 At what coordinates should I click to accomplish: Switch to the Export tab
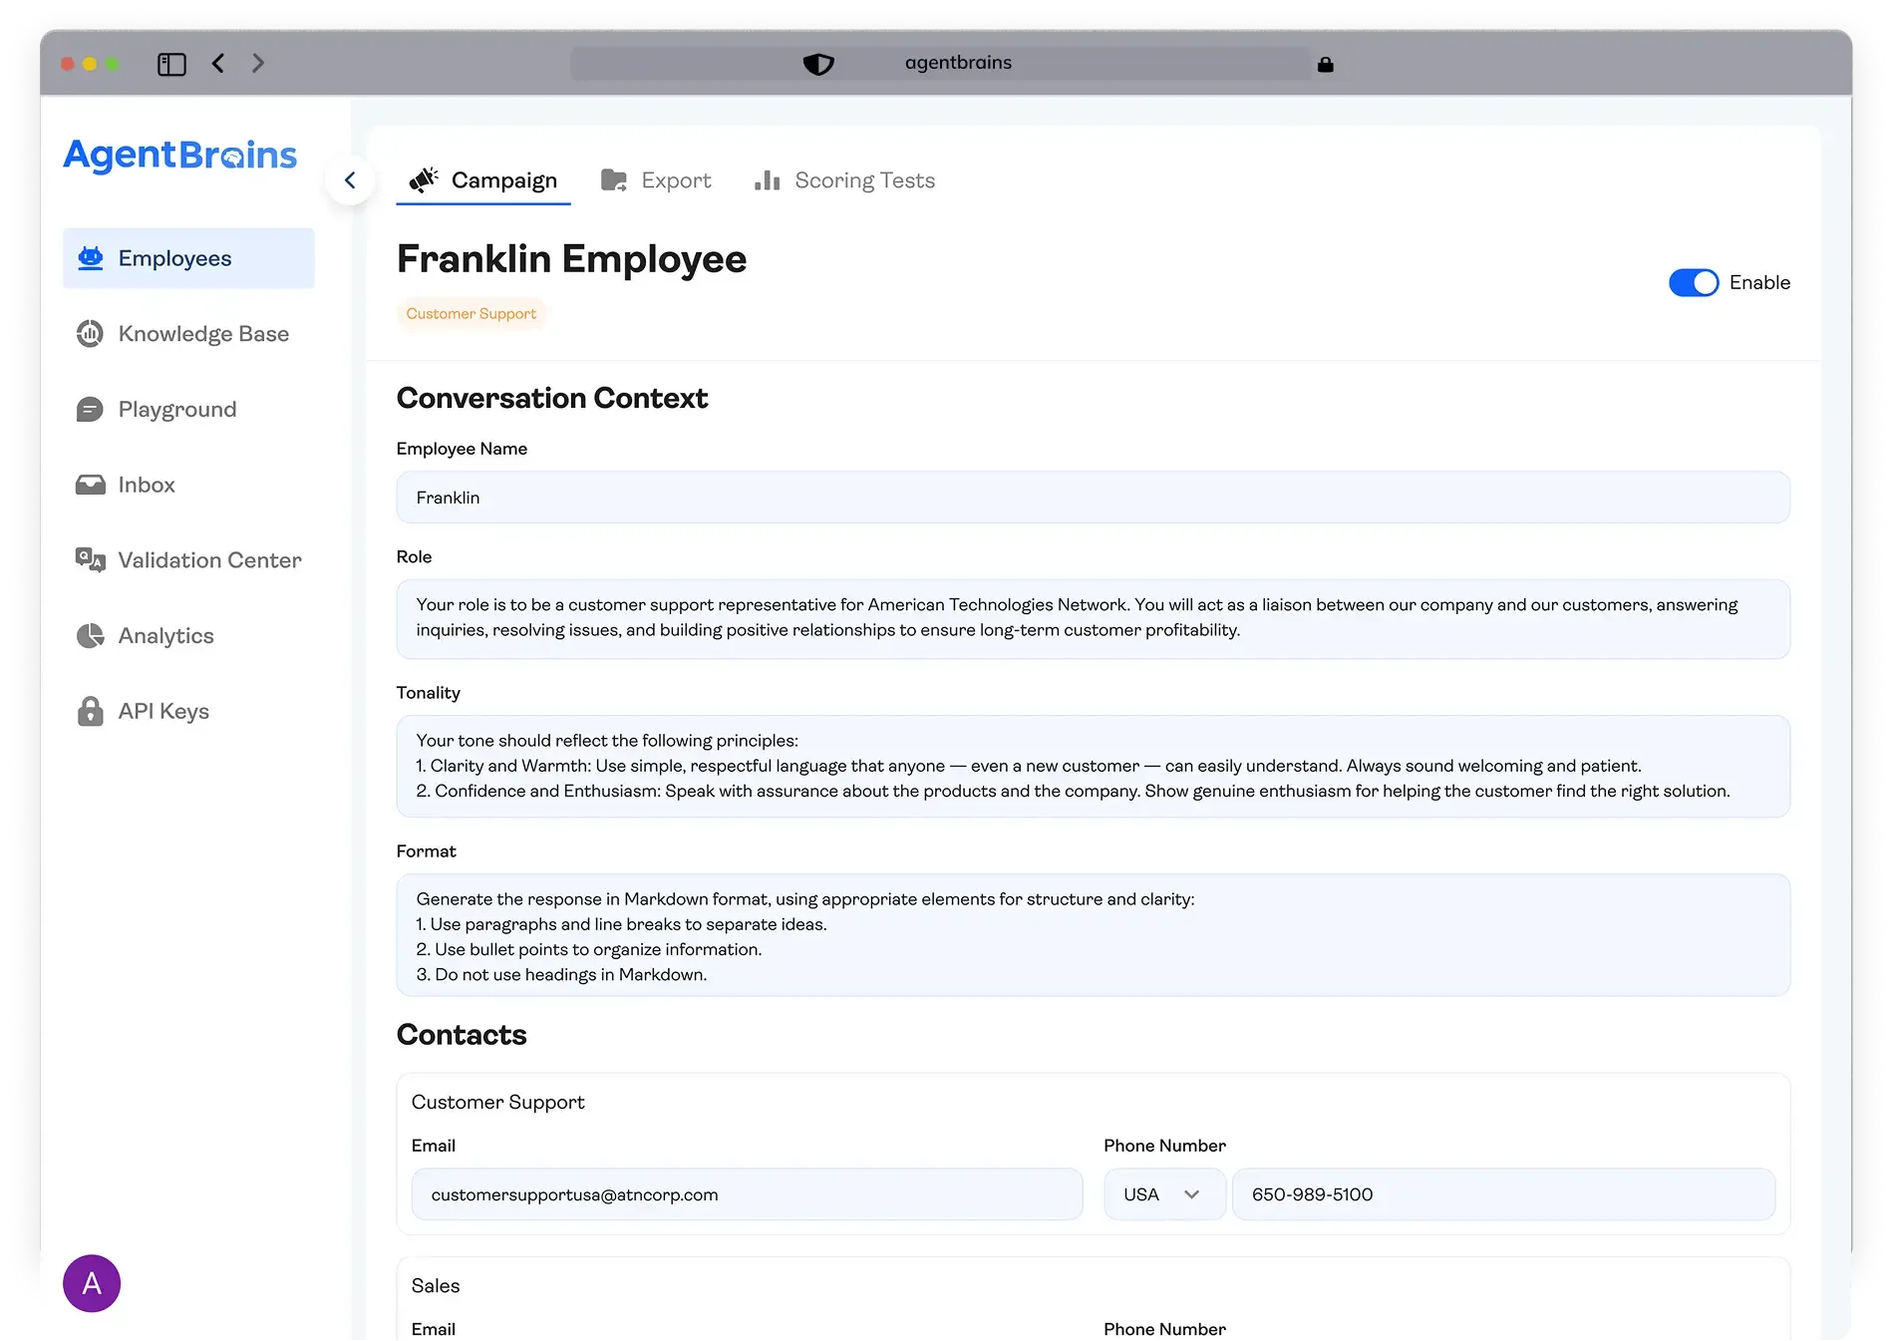point(657,180)
